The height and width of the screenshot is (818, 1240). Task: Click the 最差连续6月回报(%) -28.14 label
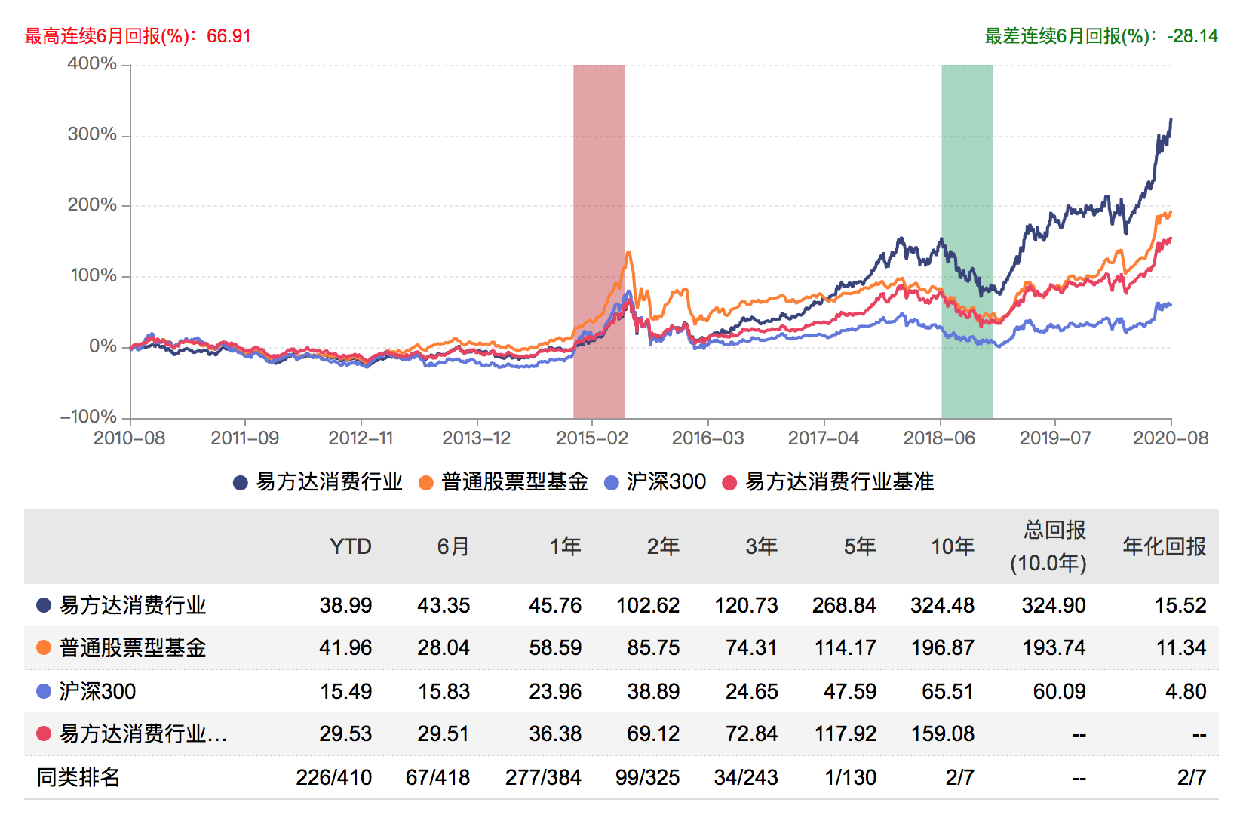tap(1101, 36)
